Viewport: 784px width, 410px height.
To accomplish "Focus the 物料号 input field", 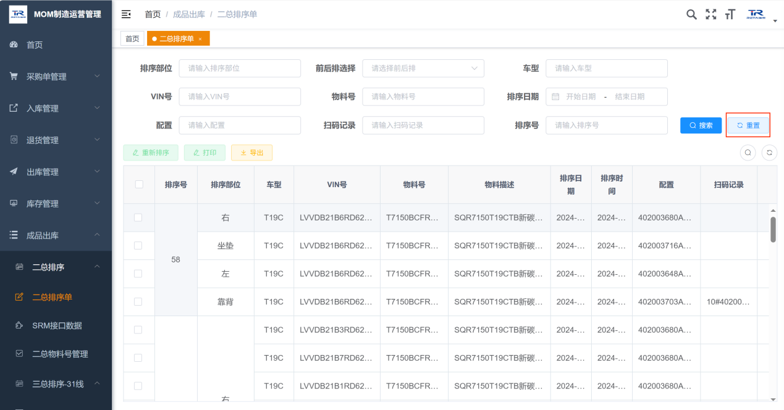I will tap(423, 97).
